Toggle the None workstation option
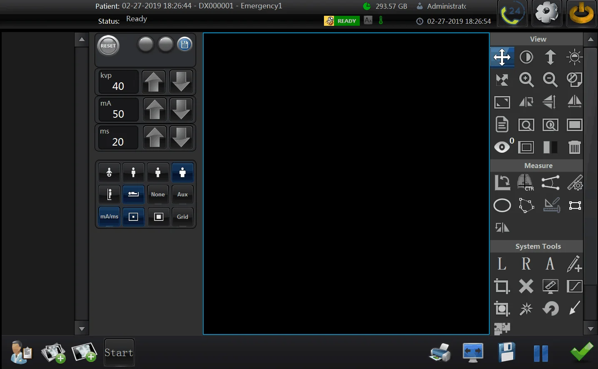Image resolution: width=598 pixels, height=369 pixels. pyautogui.click(x=158, y=194)
